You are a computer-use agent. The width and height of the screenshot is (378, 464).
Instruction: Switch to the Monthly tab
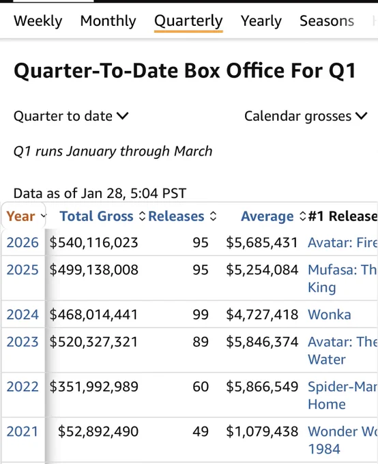pyautogui.click(x=108, y=21)
